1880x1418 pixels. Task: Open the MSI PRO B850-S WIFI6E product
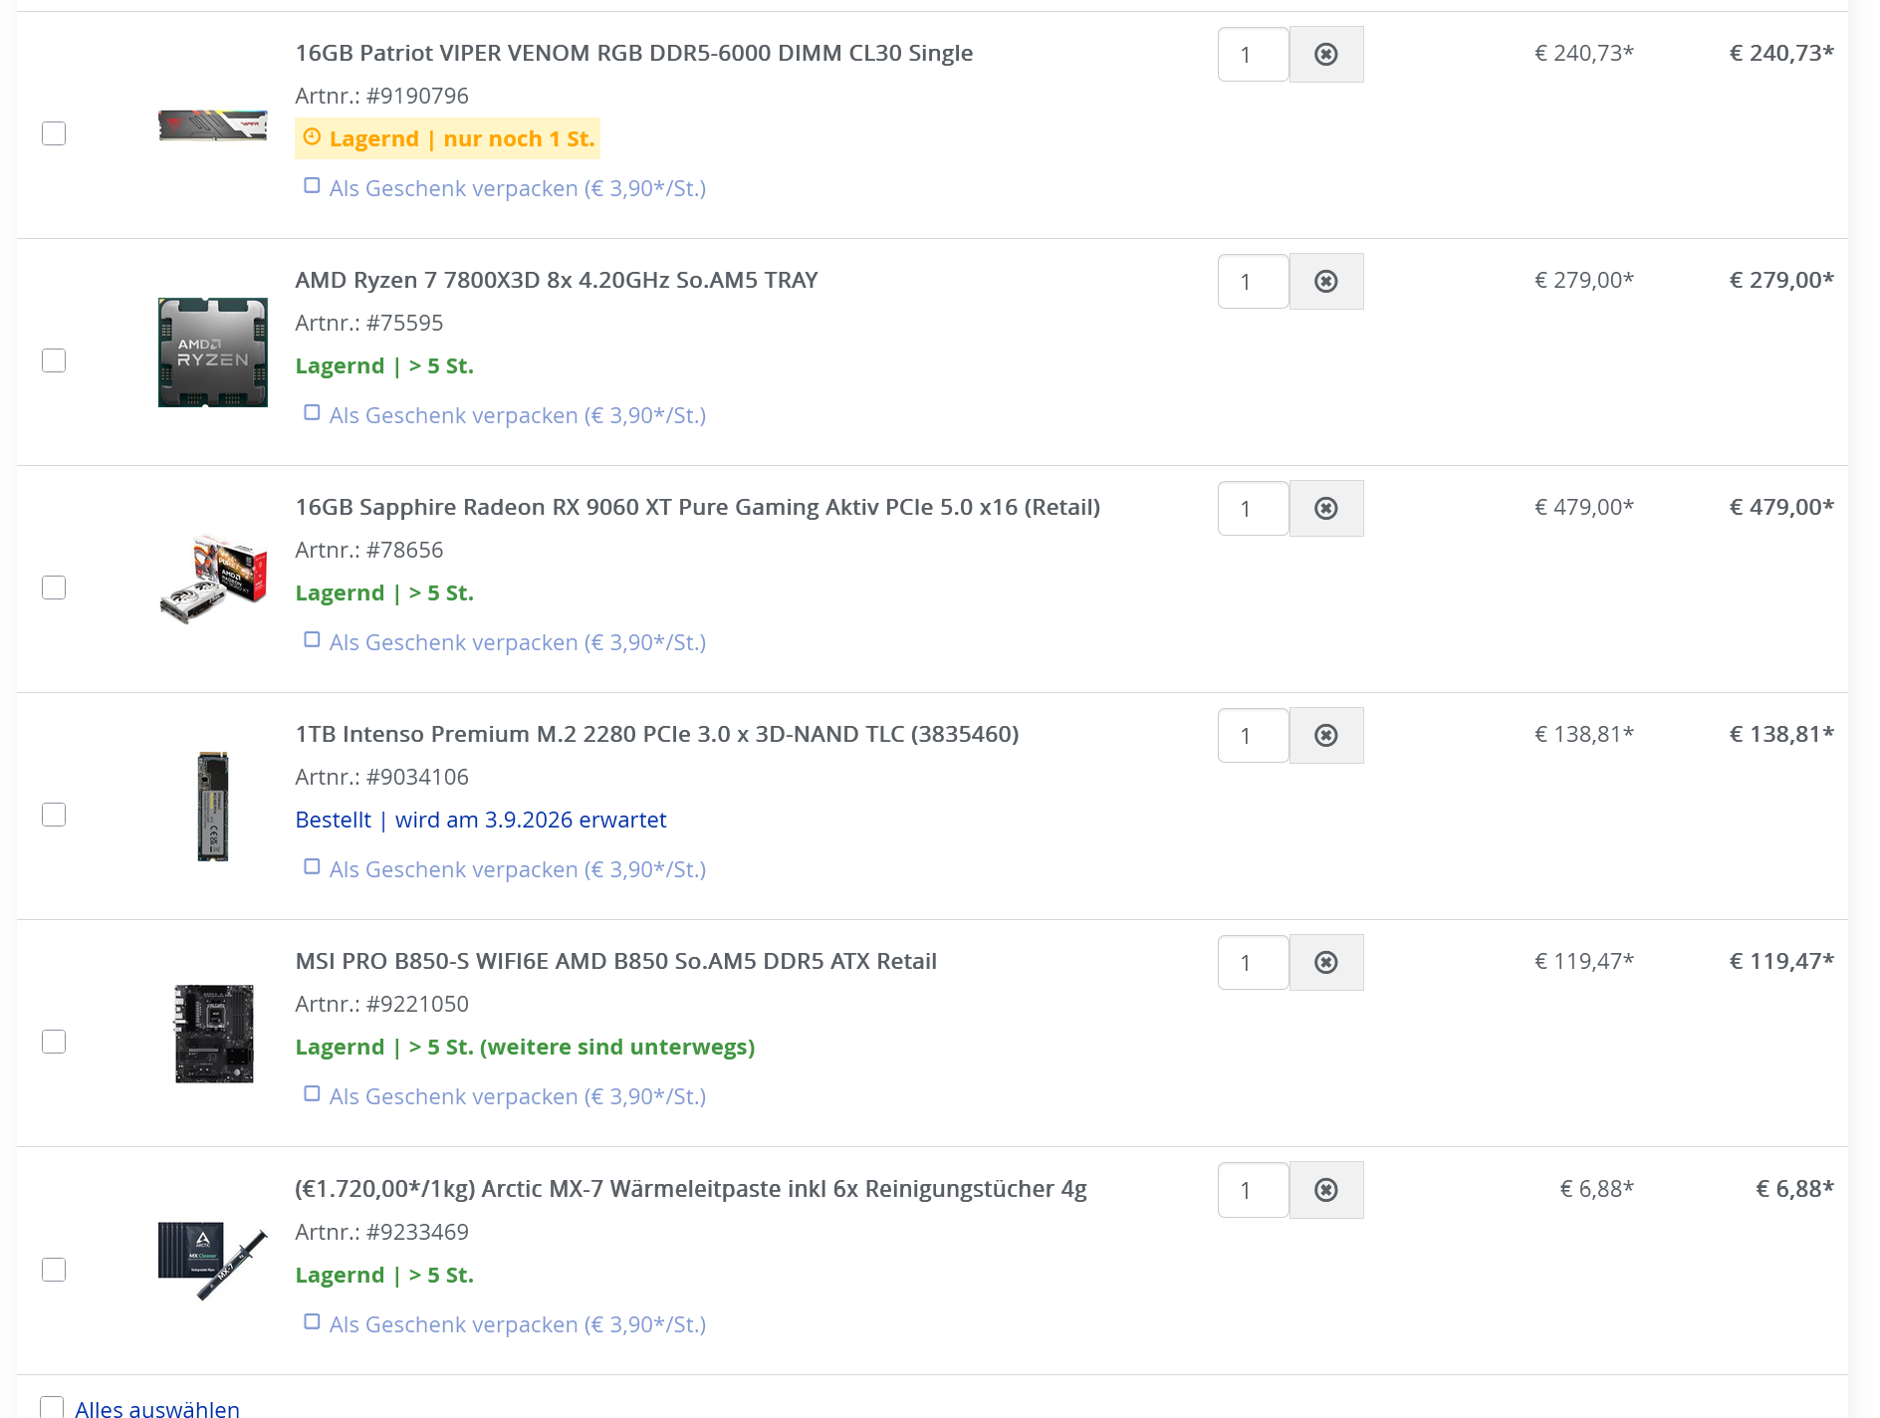[616, 961]
